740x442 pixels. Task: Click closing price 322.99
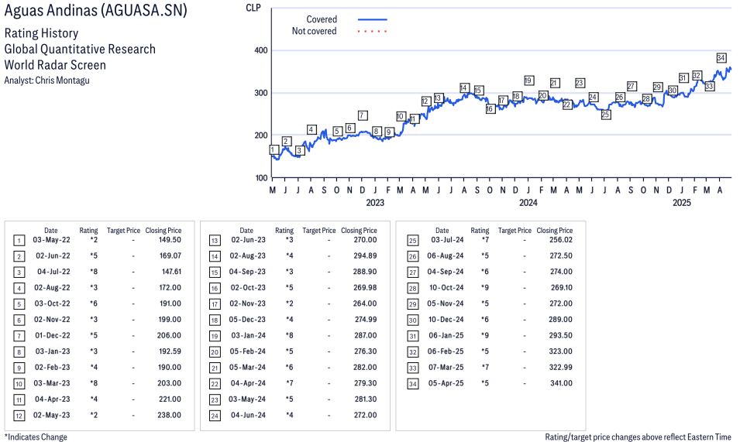coord(561,368)
